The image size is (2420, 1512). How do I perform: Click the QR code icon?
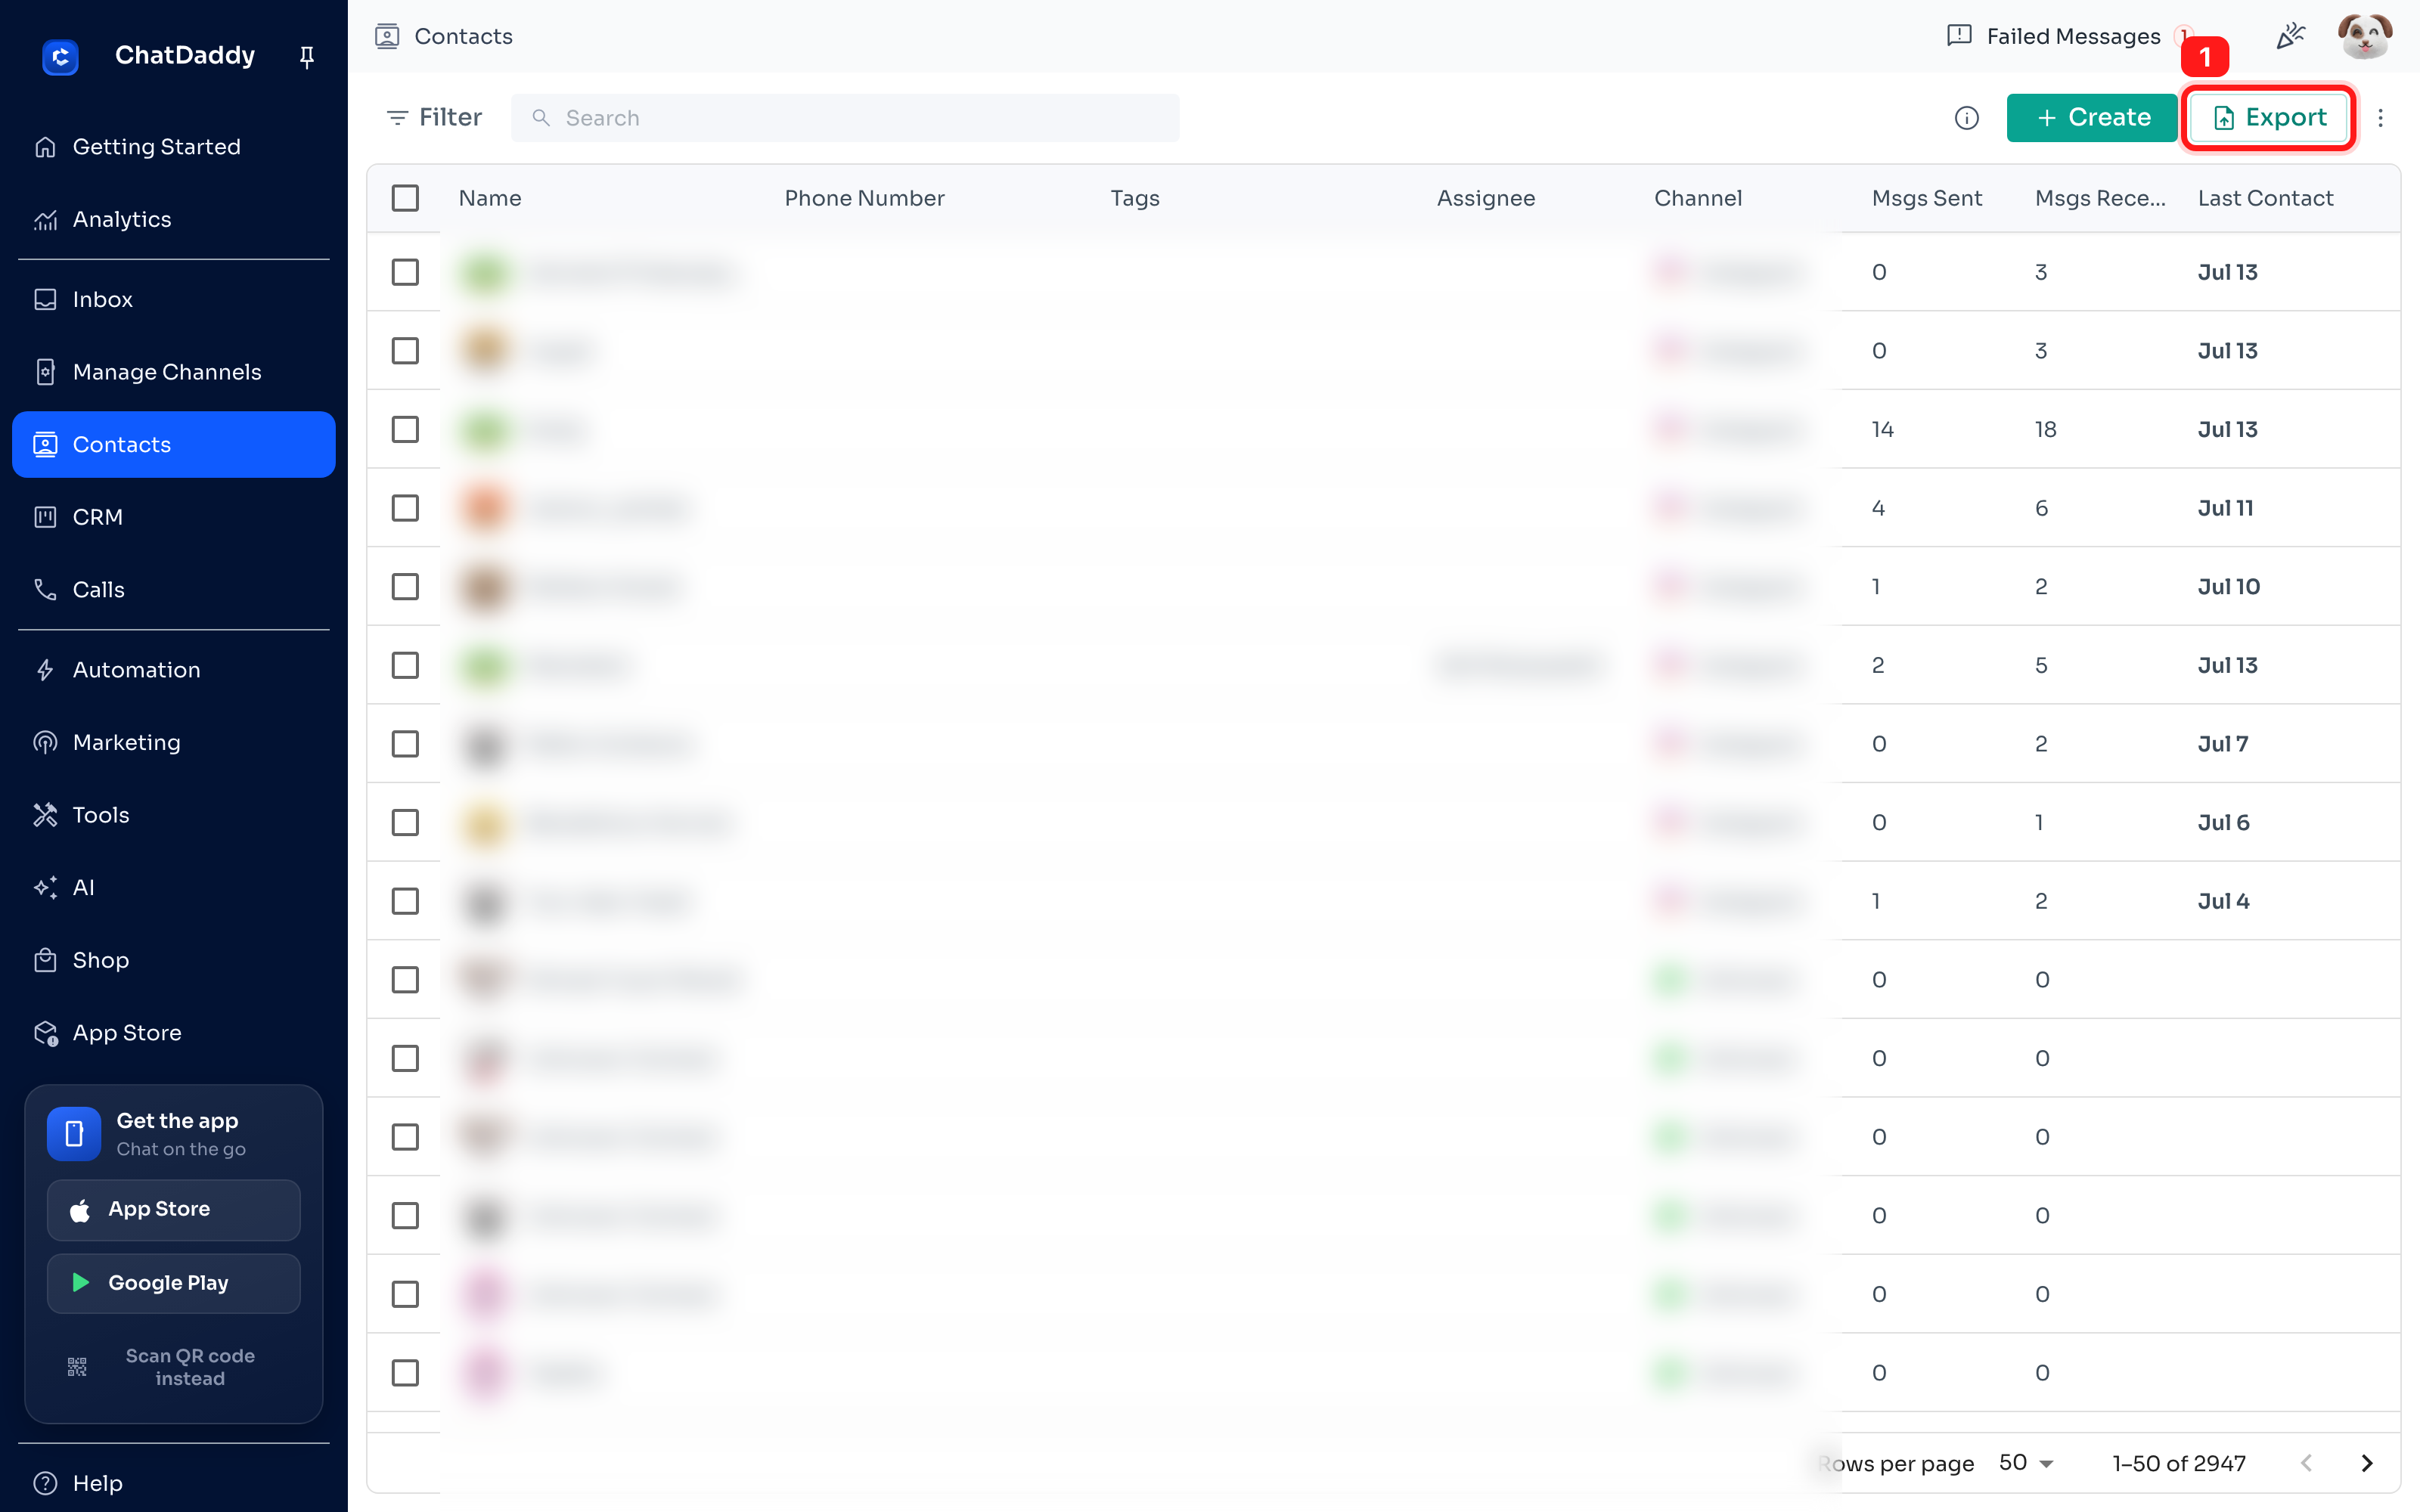(77, 1366)
